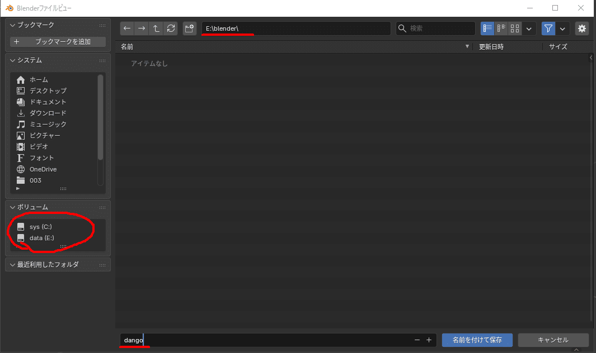Image resolution: width=596 pixels, height=353 pixels.
Task: Click ブックマーク panel drag handle
Action: (x=102, y=26)
